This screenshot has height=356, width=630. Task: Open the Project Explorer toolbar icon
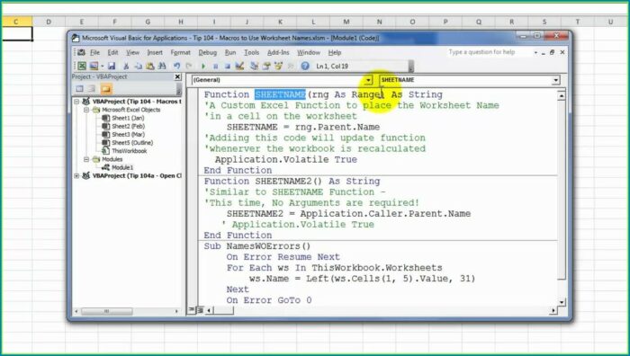(x=254, y=66)
